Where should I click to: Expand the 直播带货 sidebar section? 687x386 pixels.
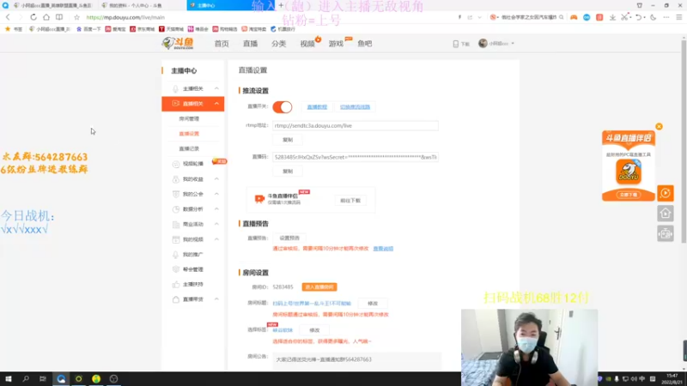click(216, 299)
